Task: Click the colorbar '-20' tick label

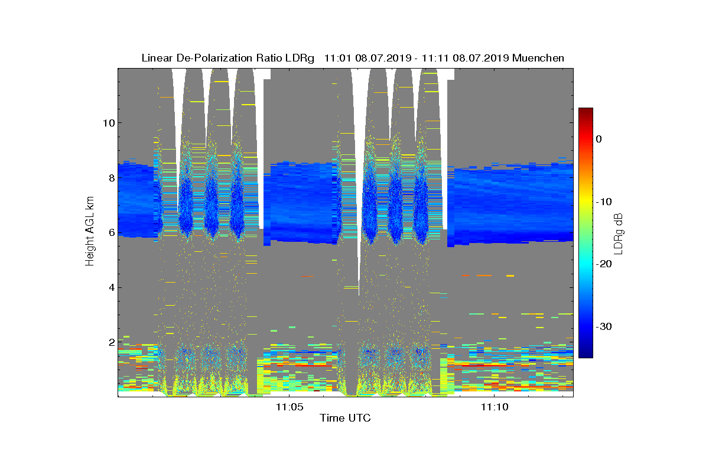Action: pyautogui.click(x=603, y=264)
